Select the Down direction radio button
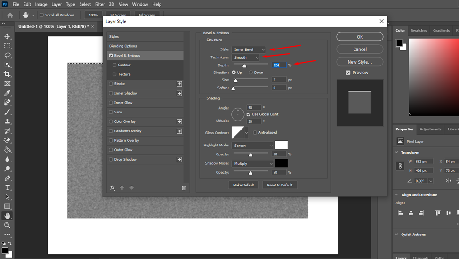Viewport: 459px width, 259px height. tap(250, 73)
